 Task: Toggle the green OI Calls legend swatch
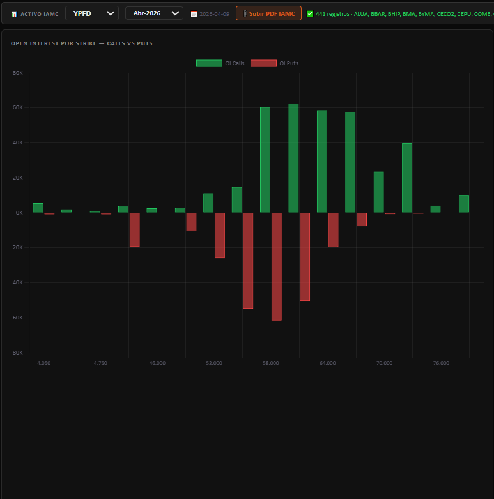coord(209,63)
